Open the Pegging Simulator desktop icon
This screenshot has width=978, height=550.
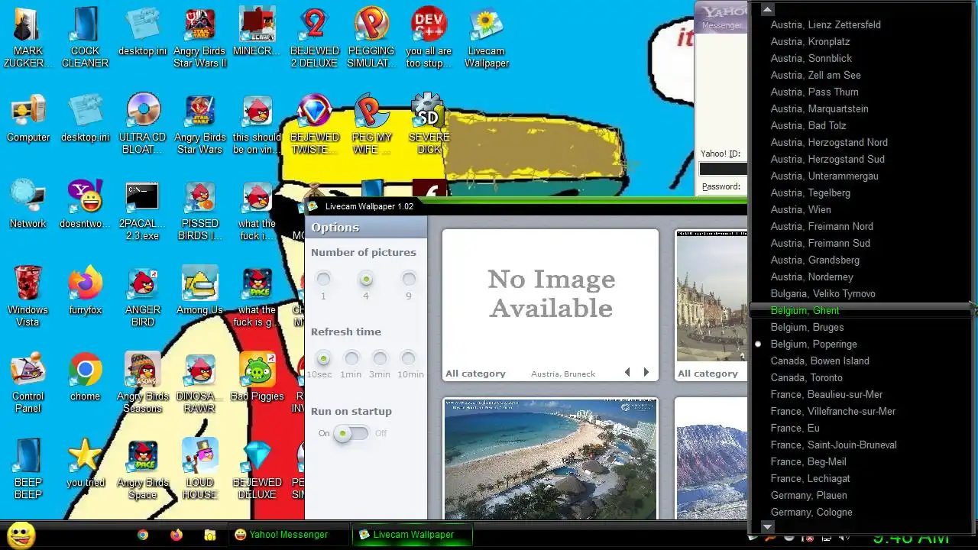click(371, 38)
